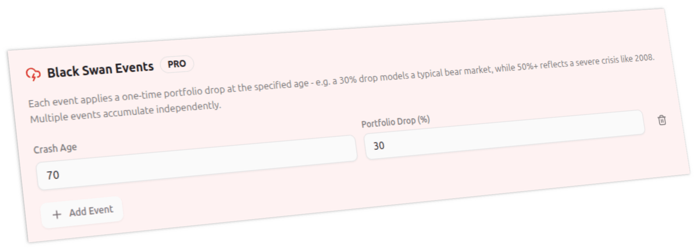Viewport: 696px width, 250px height.
Task: Click the Black Swan Events title
Action: pyautogui.click(x=101, y=68)
